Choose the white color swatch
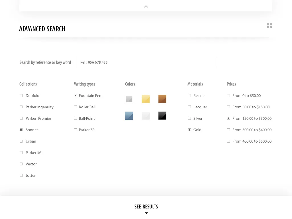 [x=146, y=116]
